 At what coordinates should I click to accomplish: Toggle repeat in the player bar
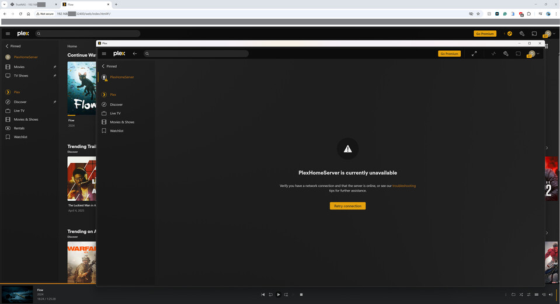[x=513, y=295]
